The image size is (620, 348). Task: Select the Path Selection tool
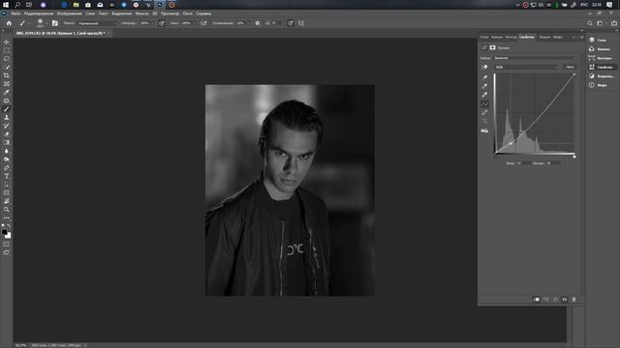[x=7, y=185]
